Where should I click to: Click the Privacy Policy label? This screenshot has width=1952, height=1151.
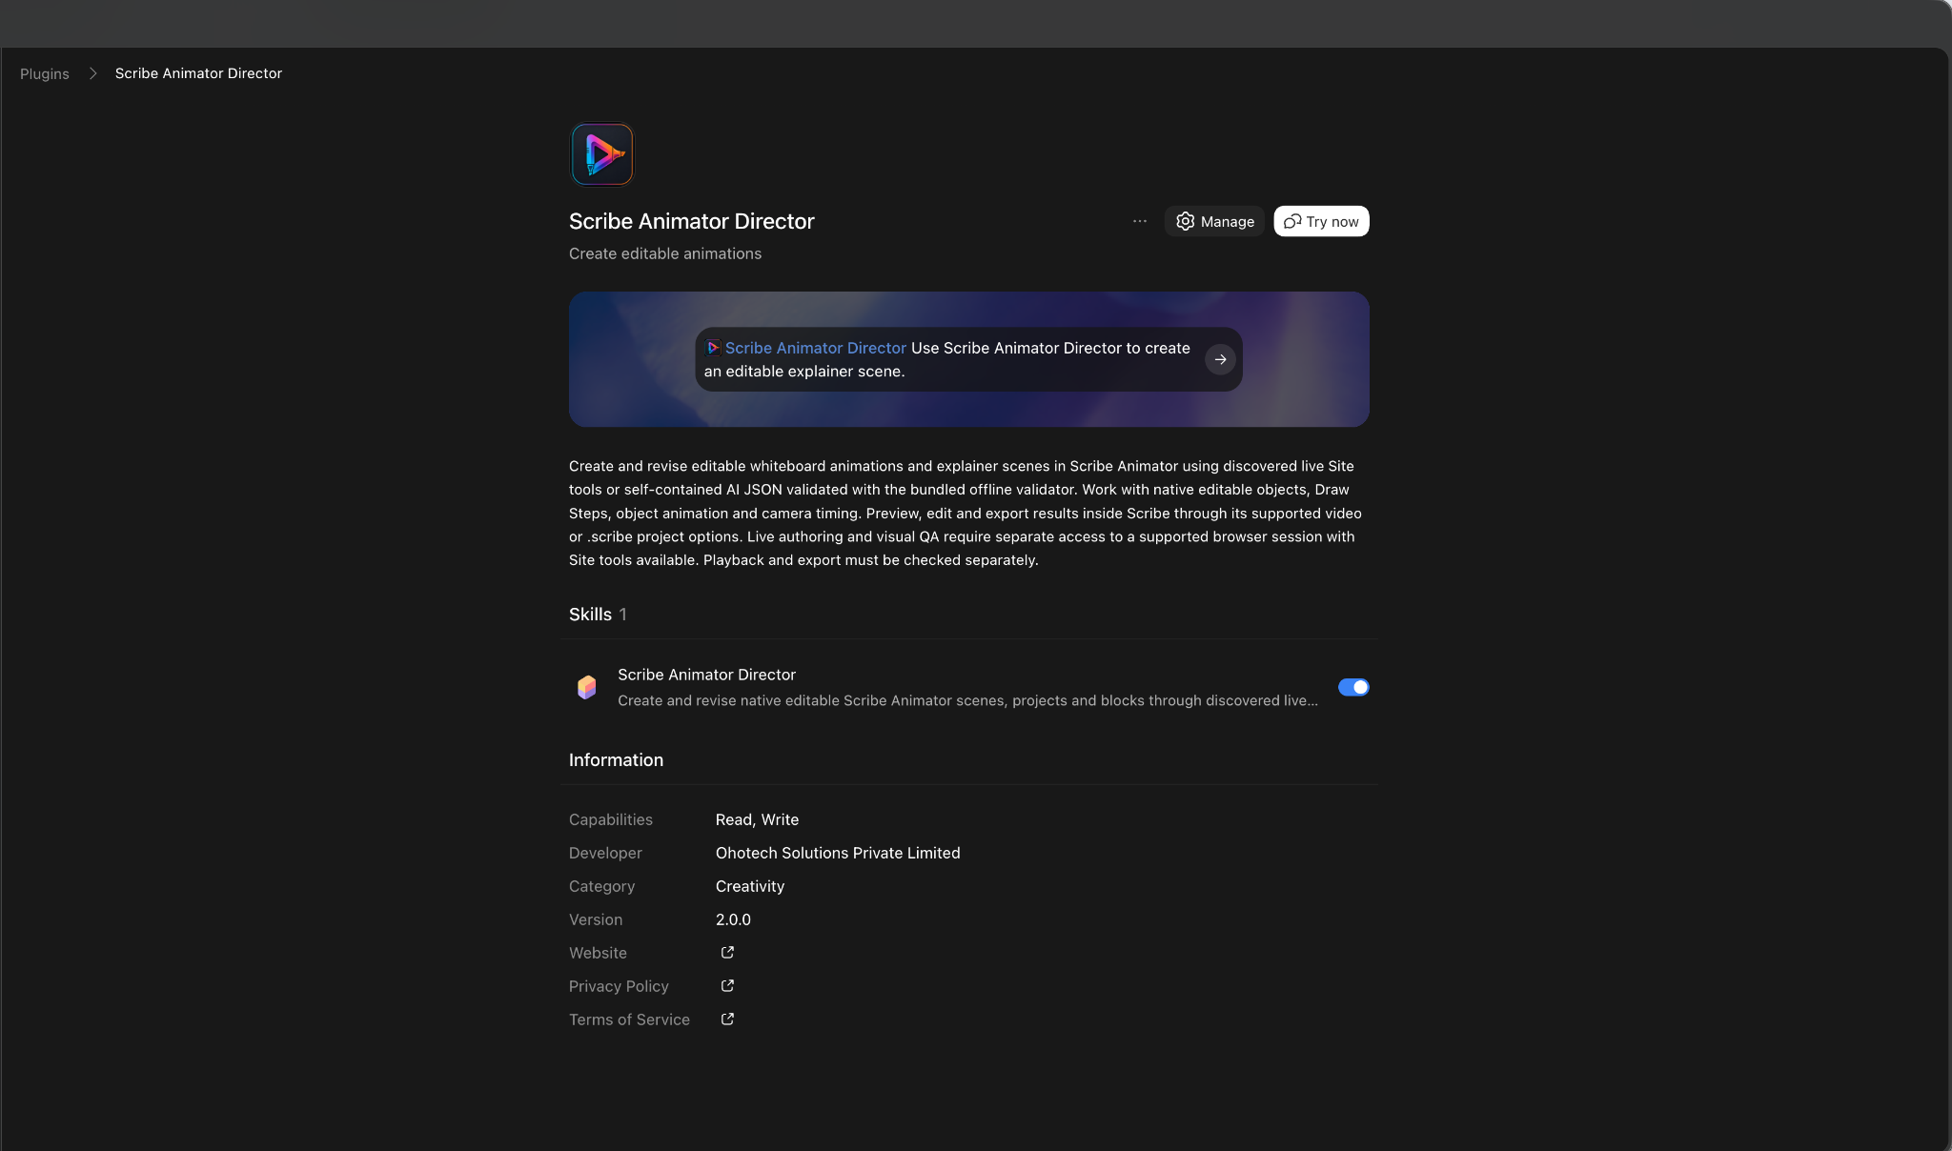click(x=619, y=986)
